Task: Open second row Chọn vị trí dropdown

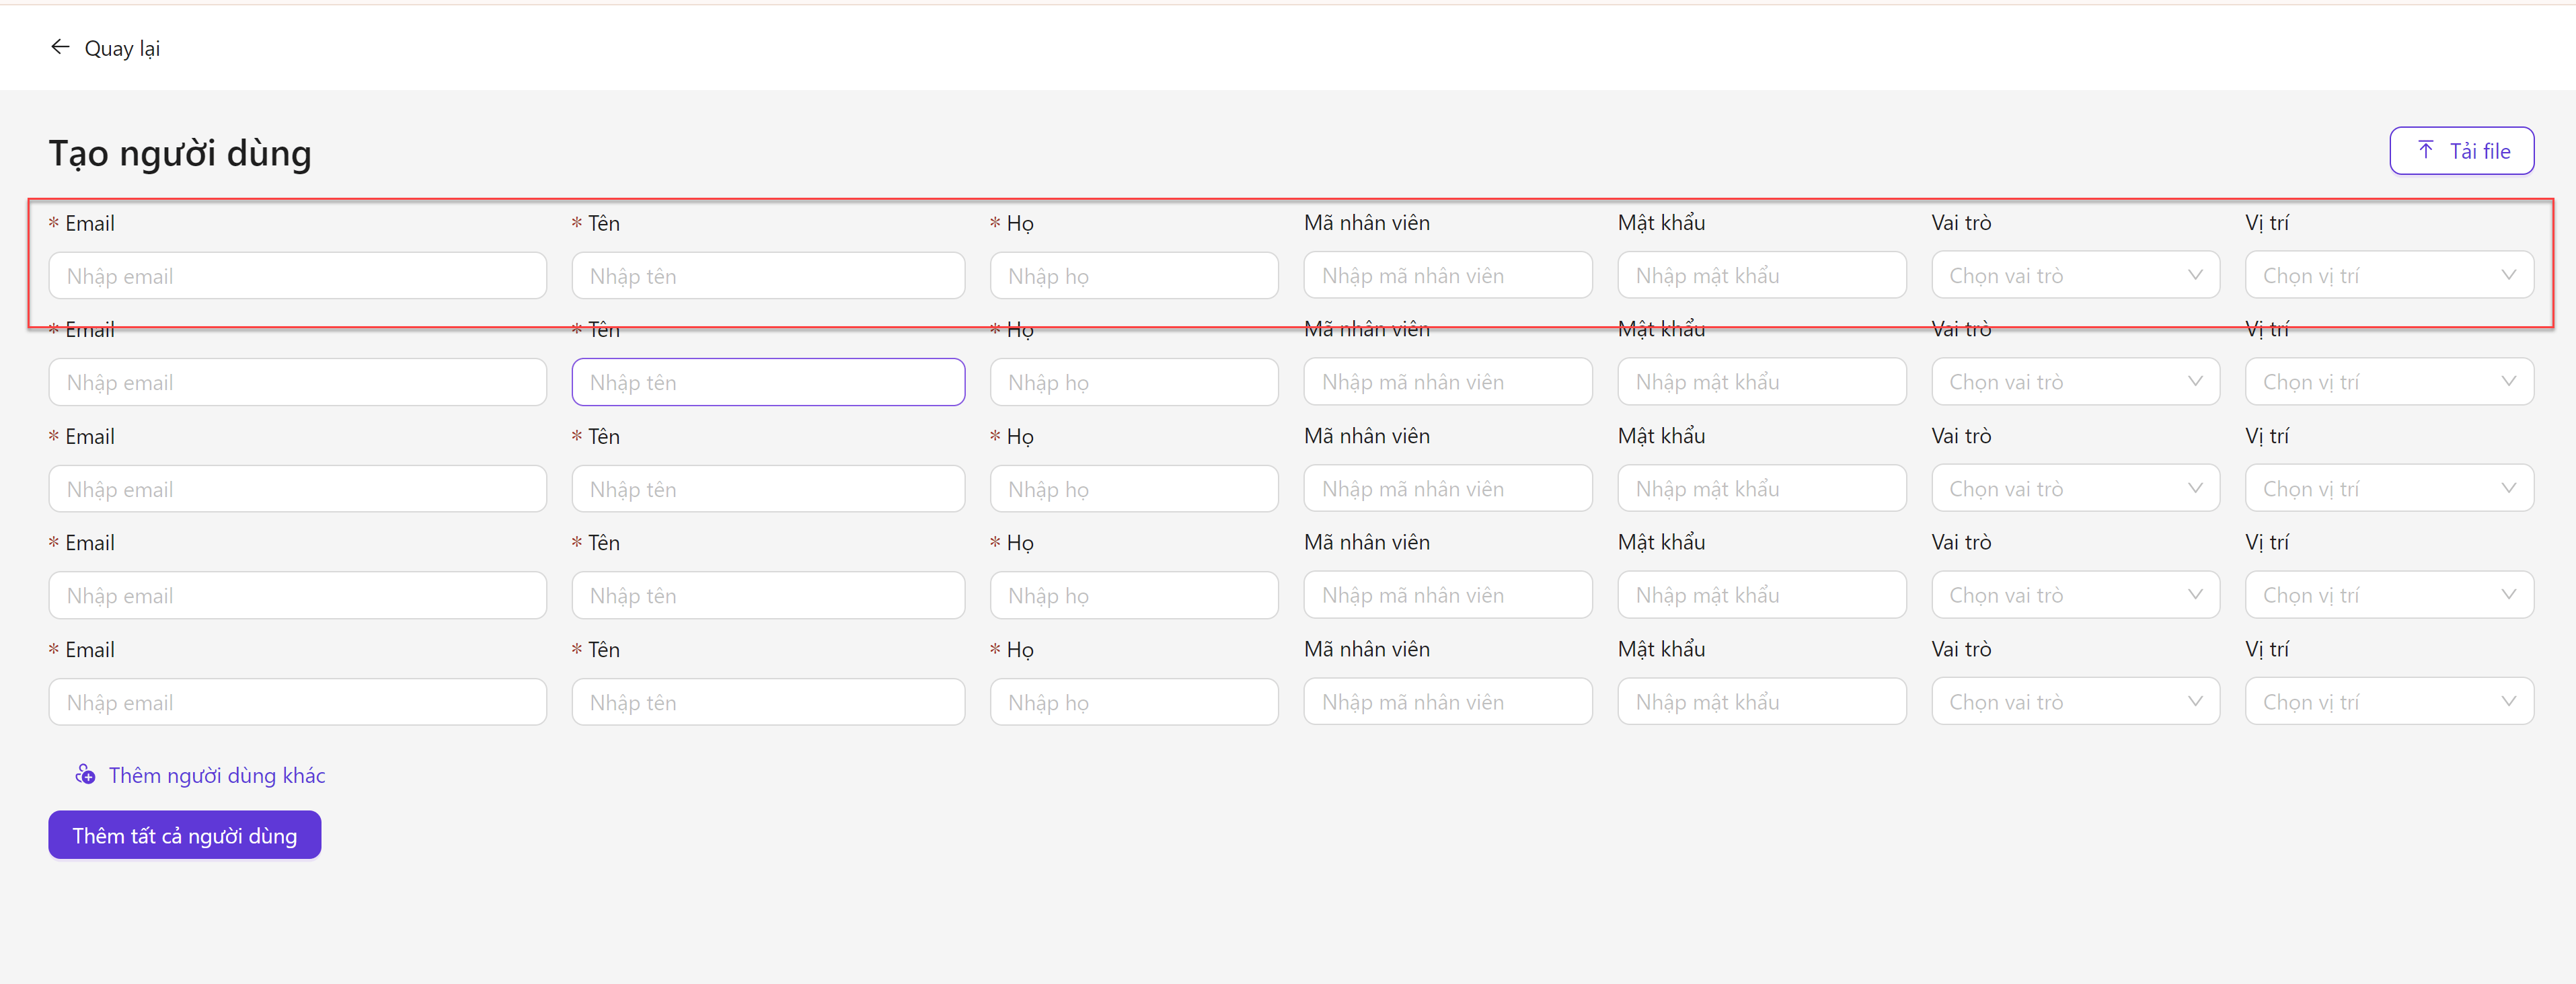Action: pyautogui.click(x=2389, y=381)
